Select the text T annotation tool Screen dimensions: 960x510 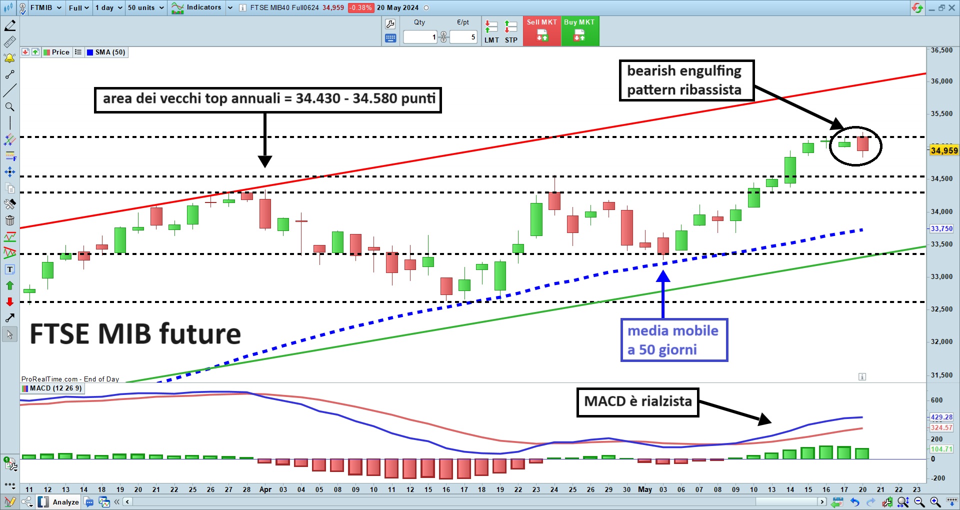pos(10,269)
